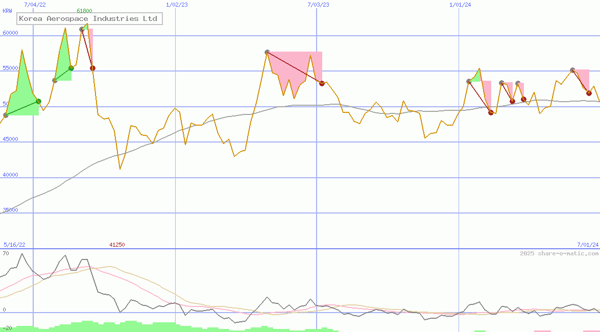600x332 pixels.
Task: Click the 60000 price axis label
Action: pyautogui.click(x=10, y=33)
